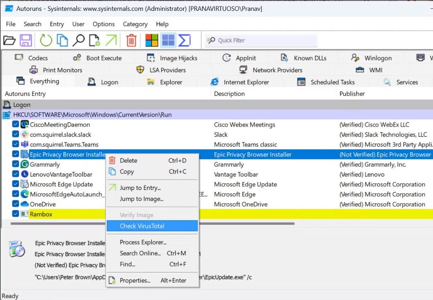
Task: Click the red Delete trash toolbar icon
Action: 132,40
